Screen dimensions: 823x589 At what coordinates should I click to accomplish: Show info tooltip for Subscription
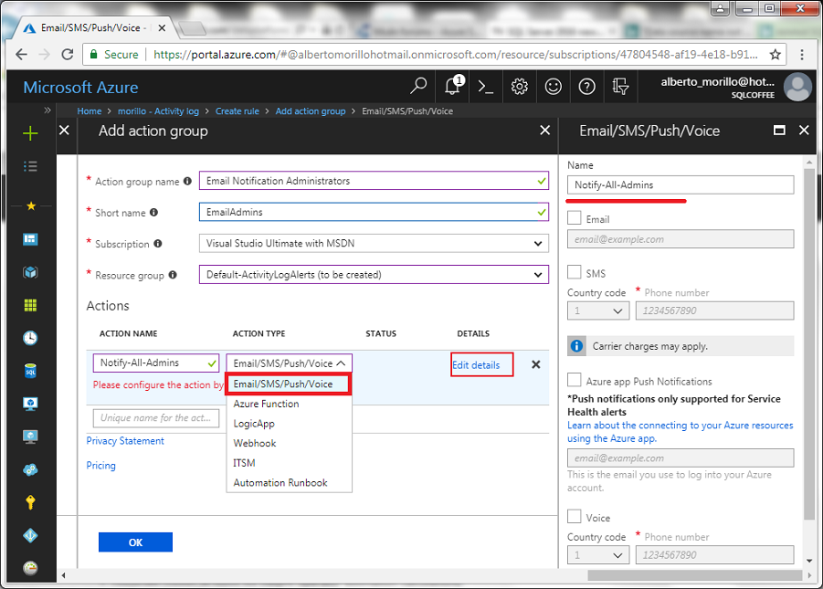point(157,244)
